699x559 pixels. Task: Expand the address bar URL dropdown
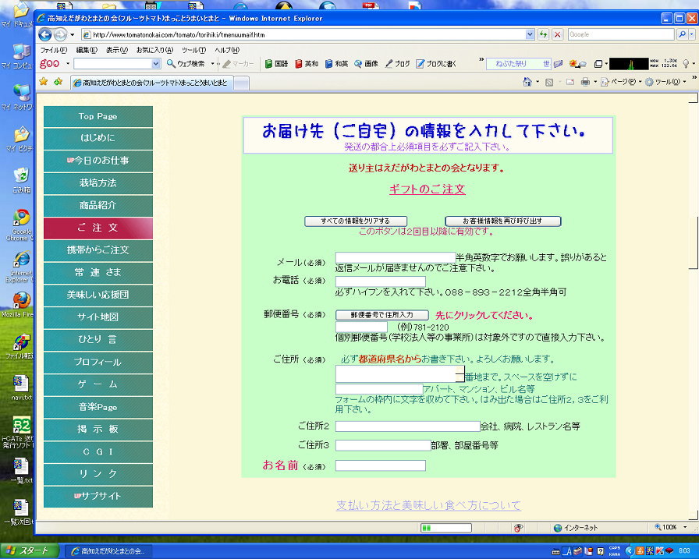(530, 34)
